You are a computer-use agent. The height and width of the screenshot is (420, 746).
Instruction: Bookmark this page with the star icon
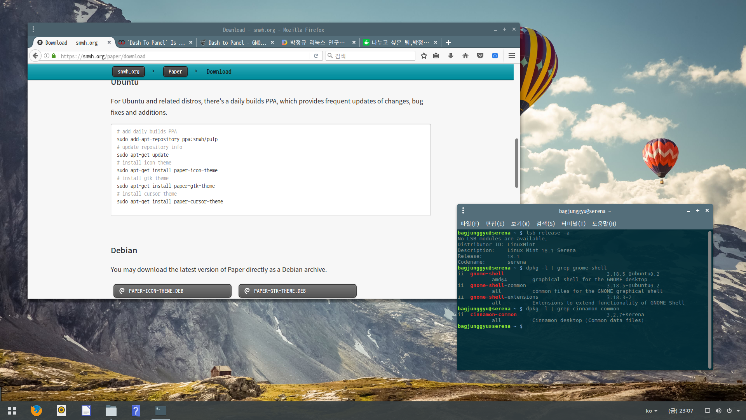click(x=424, y=56)
